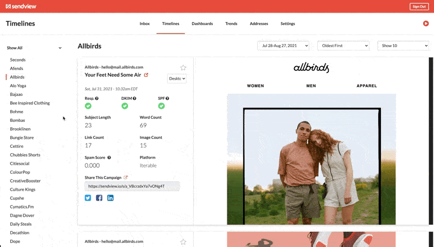Open the Oldest First sort dropdown

(343, 45)
